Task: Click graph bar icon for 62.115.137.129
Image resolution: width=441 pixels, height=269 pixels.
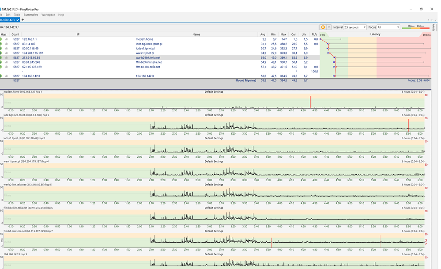Action: pos(6,67)
